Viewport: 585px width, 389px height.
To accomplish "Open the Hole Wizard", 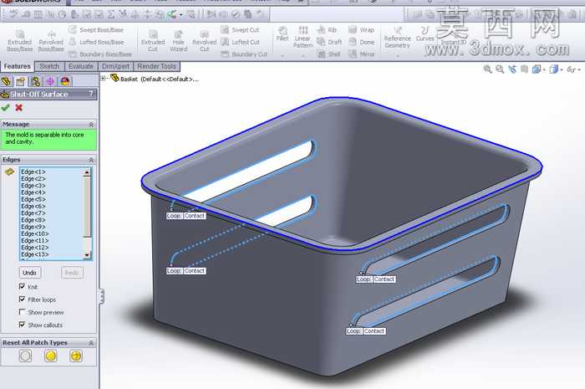I will [178, 41].
